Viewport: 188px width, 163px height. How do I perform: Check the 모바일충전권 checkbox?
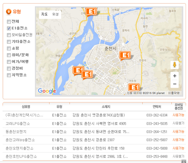click(x=9, y=35)
